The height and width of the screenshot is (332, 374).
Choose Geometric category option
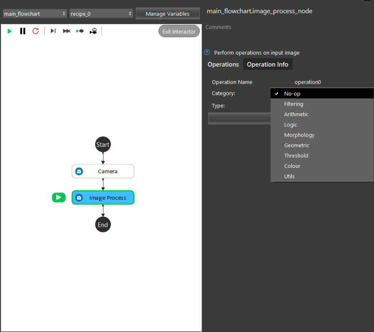[322, 146]
